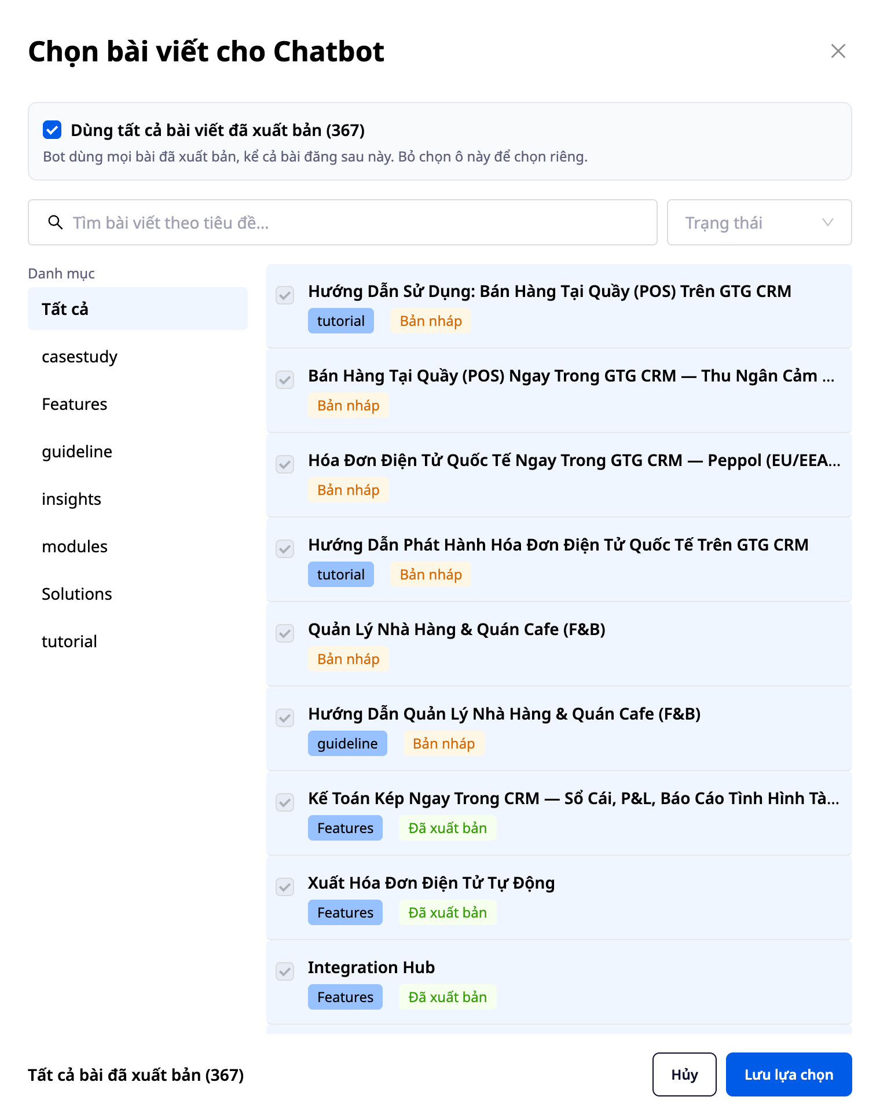880x1115 pixels.
Task: Select the Tất cả category
Action: tap(138, 309)
